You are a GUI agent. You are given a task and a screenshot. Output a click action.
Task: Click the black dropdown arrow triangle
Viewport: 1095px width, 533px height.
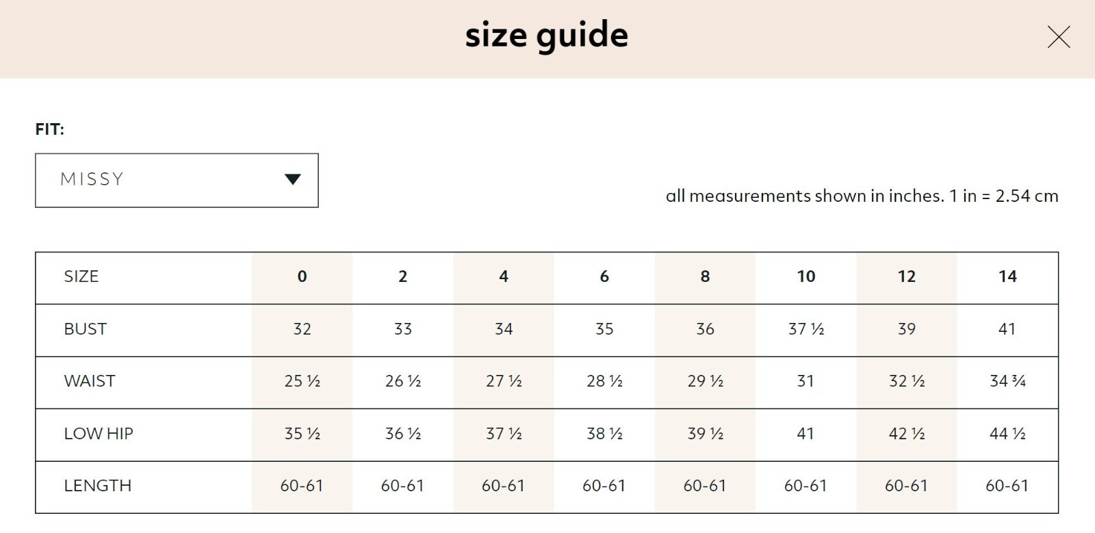coord(293,179)
